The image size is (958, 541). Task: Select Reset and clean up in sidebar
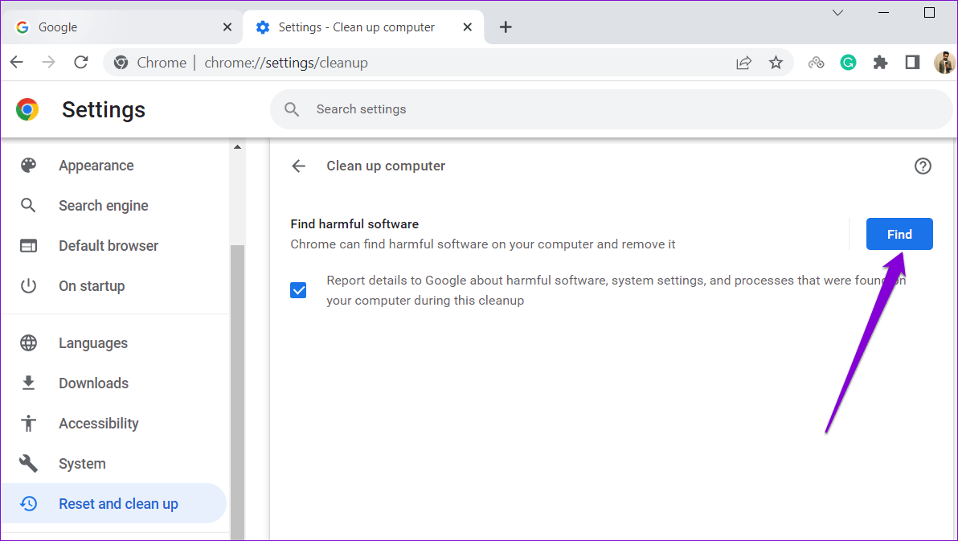(x=118, y=503)
